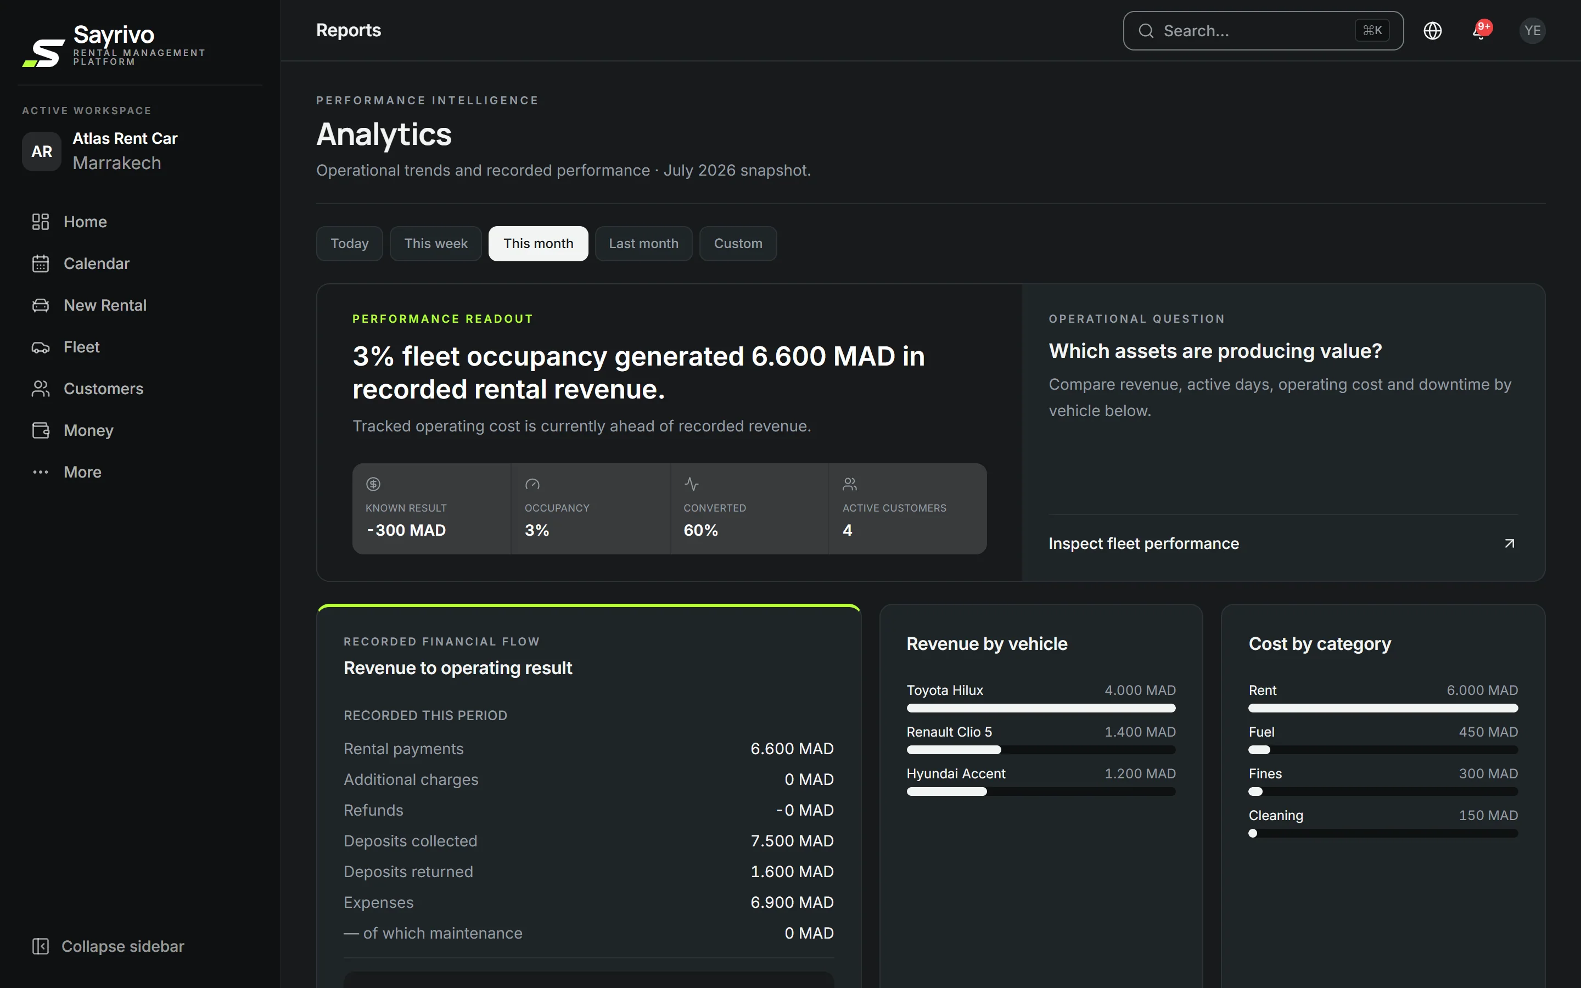Image resolution: width=1581 pixels, height=988 pixels.
Task: Click 'of which maintenance' row label
Action: (x=433, y=933)
